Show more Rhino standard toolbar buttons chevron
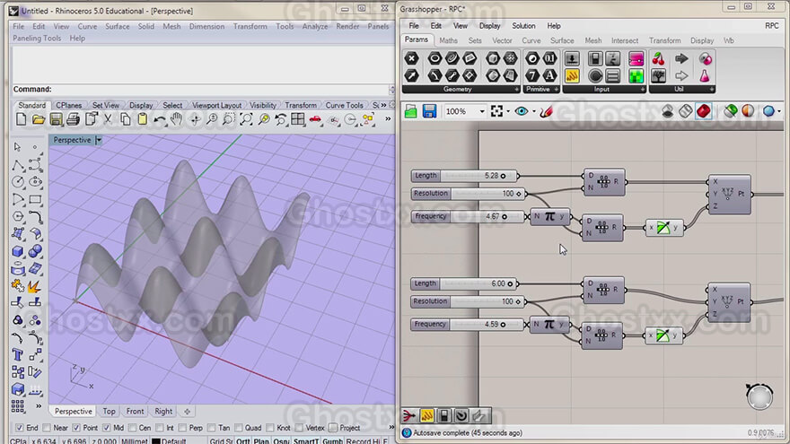Screen dimensions: 790x444 (388, 119)
